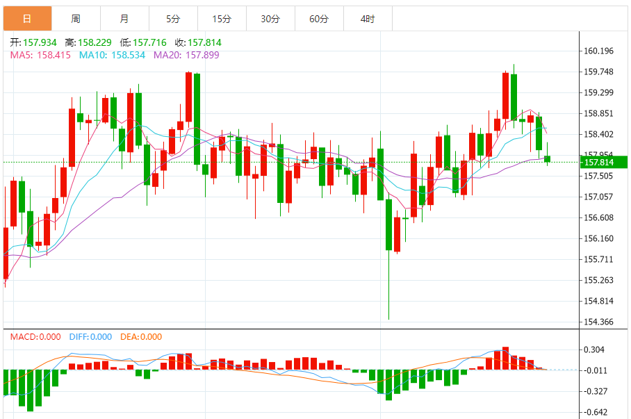631x419 pixels.
Task: Select the 日 daily chart tab
Action: click(27, 19)
